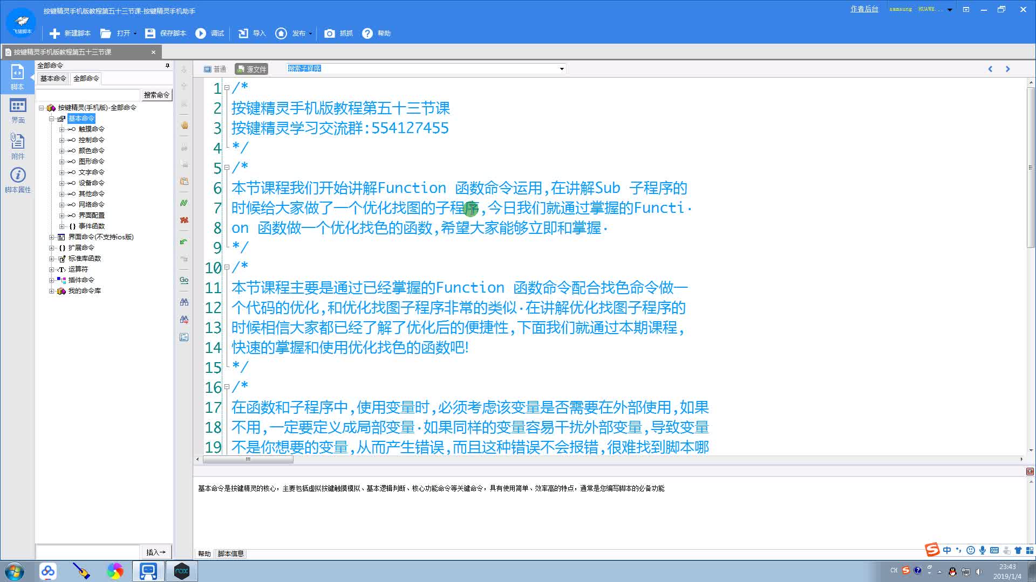
Task: Switch to the 全部命令 tab
Action: pos(86,79)
